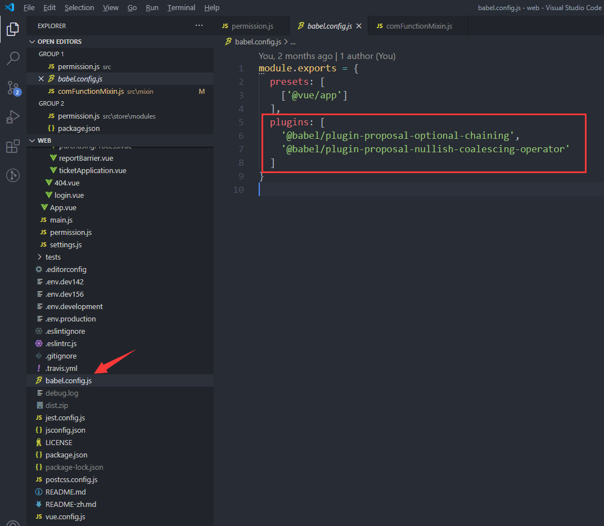The height and width of the screenshot is (526, 604).
Task: Click the git blame annotation 'You, 2 months ago'
Action: tap(295, 56)
